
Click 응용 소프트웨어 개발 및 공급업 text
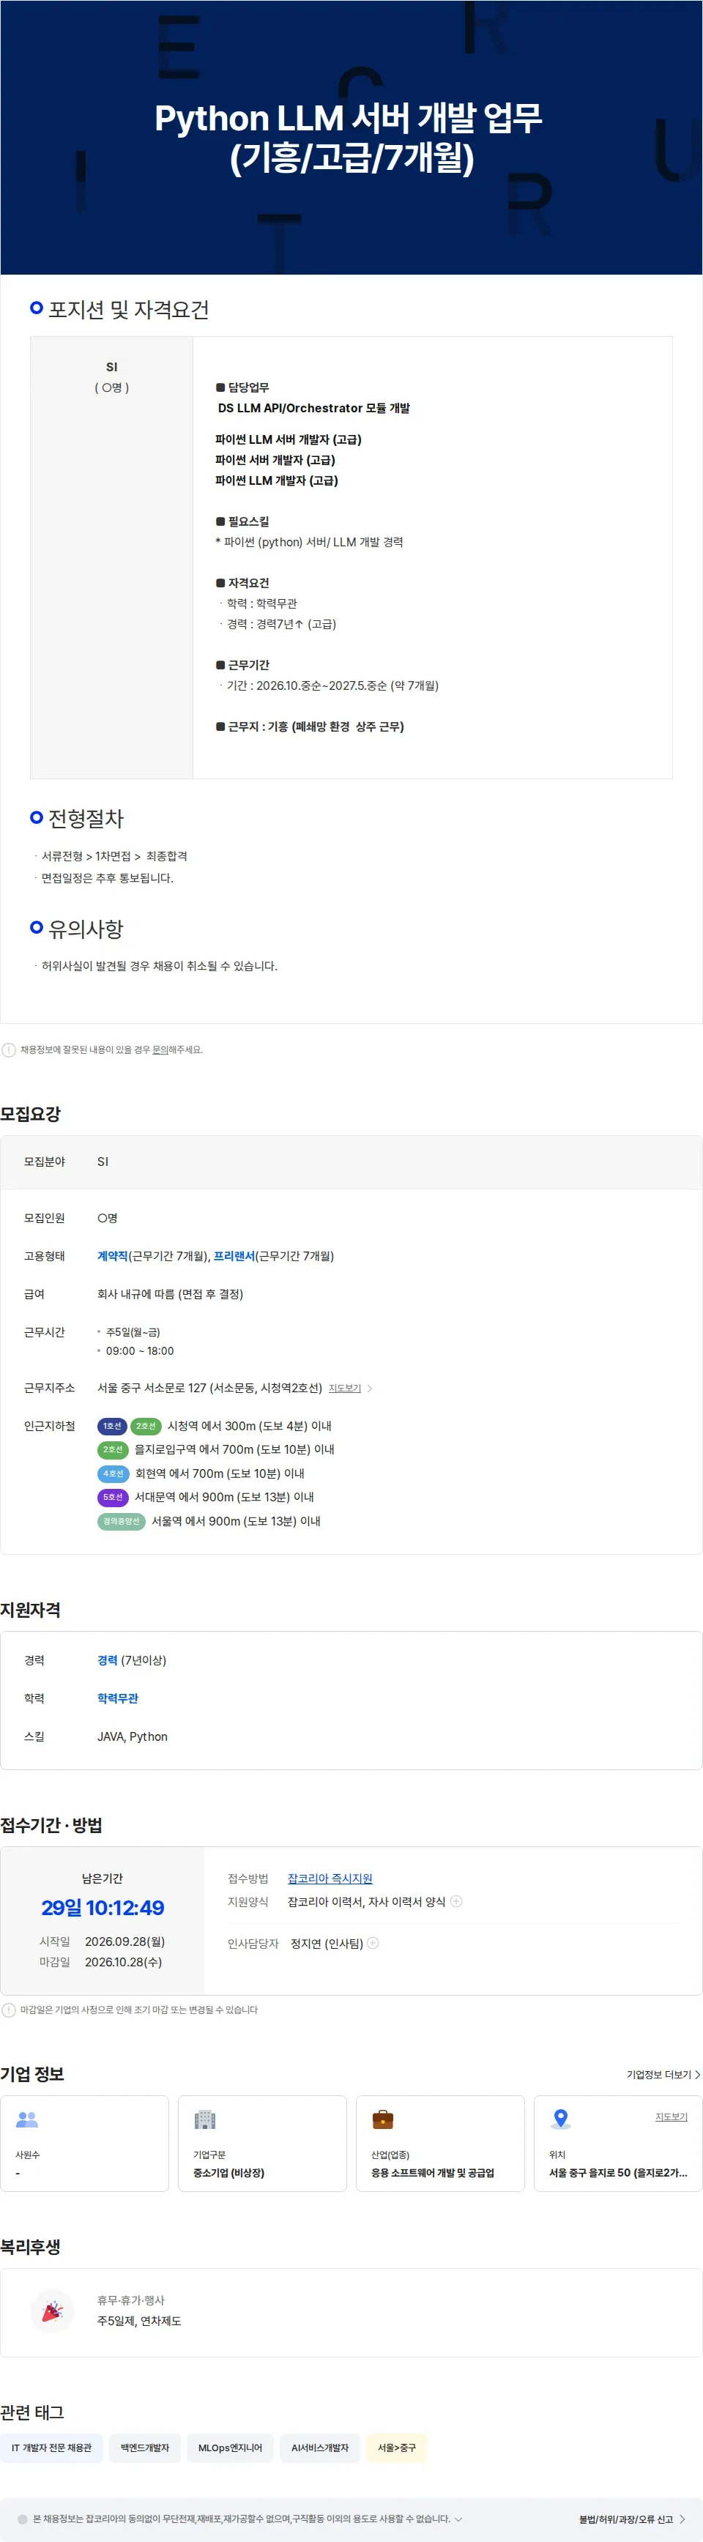433,2173
